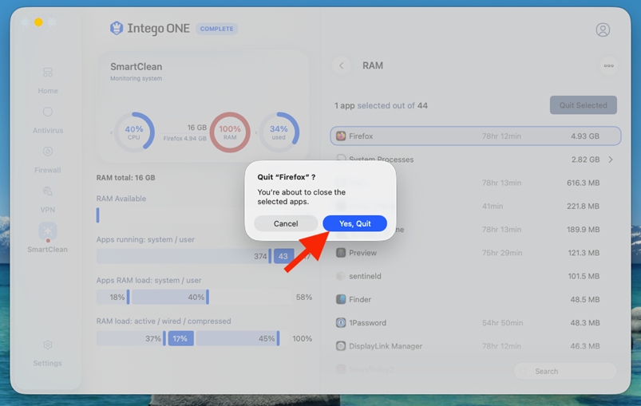Open Firewall in the sidebar

[x=48, y=160]
